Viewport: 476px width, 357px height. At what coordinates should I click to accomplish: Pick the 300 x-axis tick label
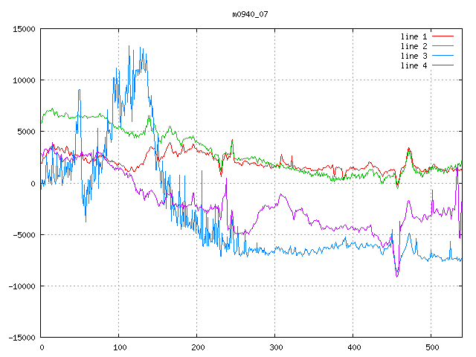pyautogui.click(x=275, y=347)
